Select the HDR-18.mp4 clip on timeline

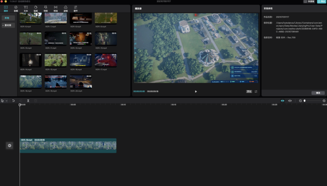click(68, 146)
